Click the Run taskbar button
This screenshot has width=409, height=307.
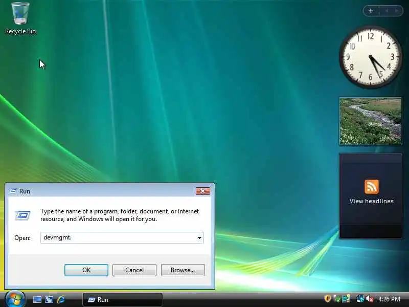123,300
